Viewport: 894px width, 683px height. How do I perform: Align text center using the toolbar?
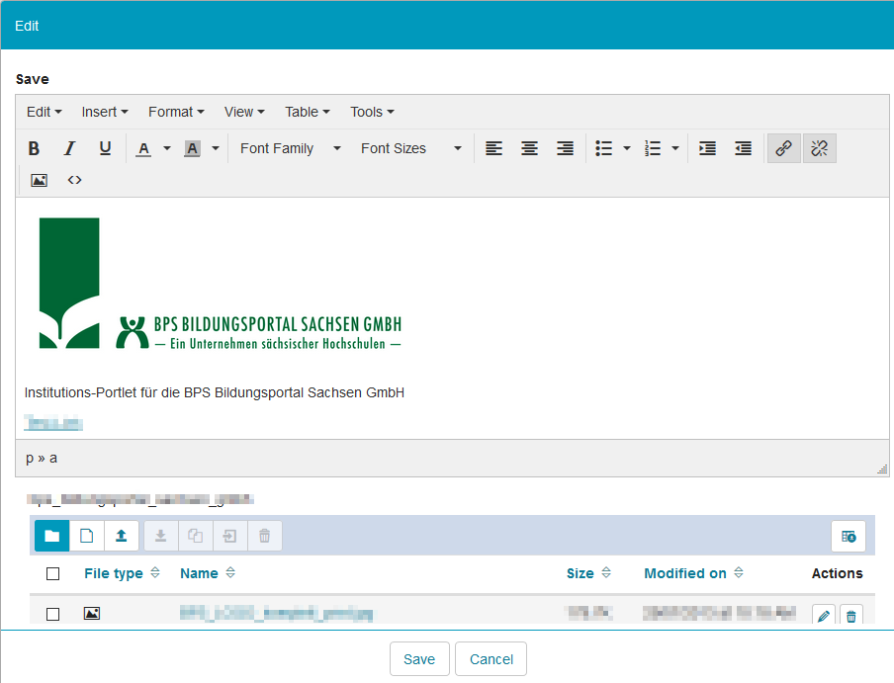[x=529, y=148]
